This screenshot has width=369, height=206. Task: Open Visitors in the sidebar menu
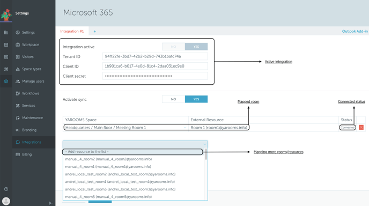click(28, 57)
